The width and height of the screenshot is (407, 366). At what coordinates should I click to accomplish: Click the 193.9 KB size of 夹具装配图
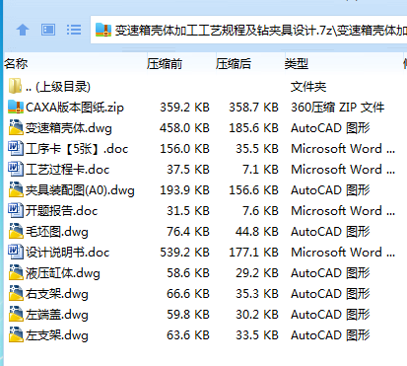[184, 190]
